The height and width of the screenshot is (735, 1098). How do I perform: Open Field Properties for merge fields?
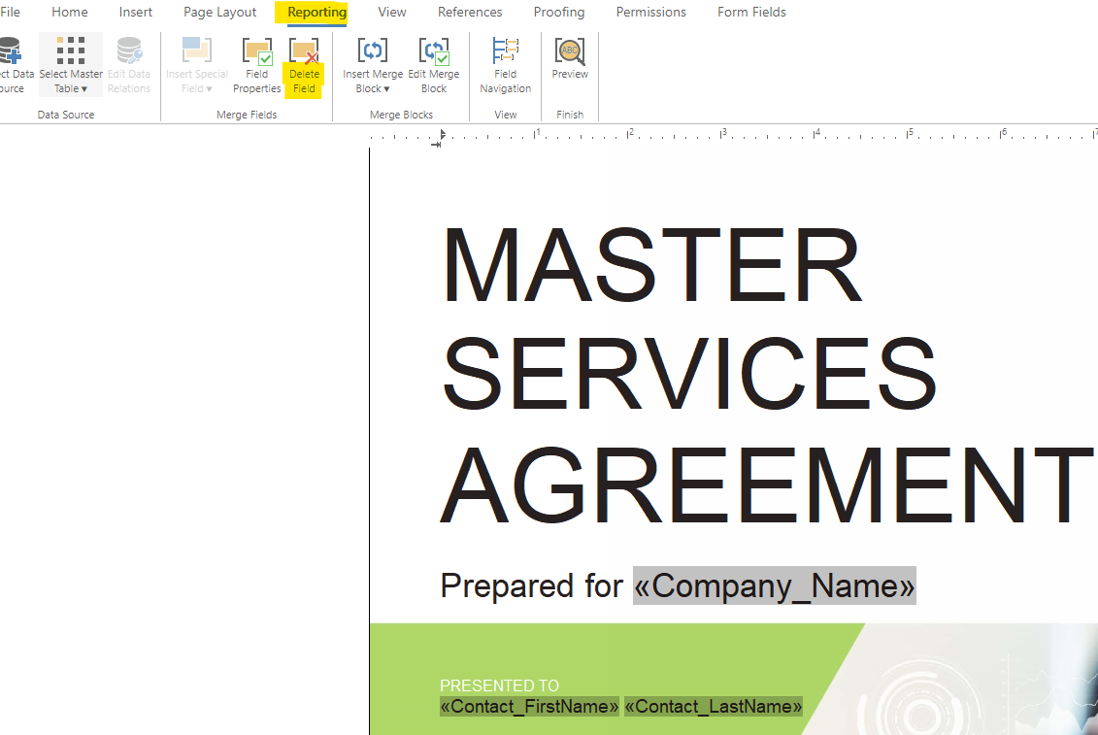[x=256, y=63]
